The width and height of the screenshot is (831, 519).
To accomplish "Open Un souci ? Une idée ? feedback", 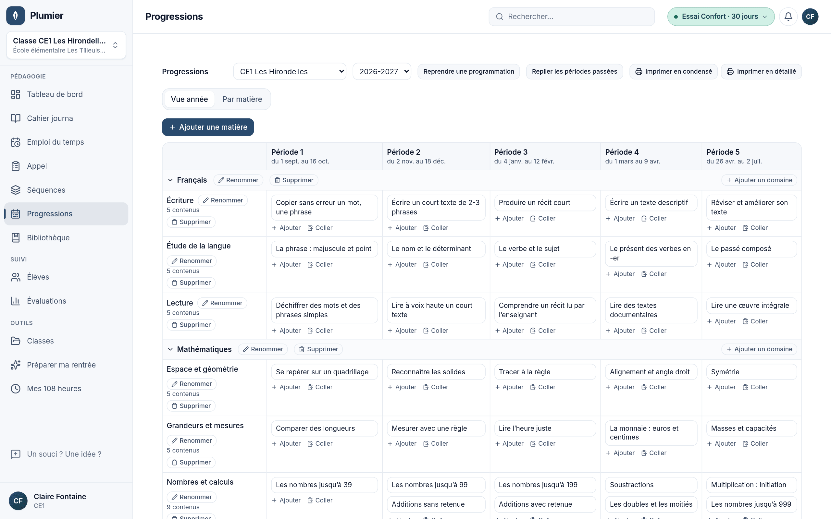I will click(x=66, y=454).
